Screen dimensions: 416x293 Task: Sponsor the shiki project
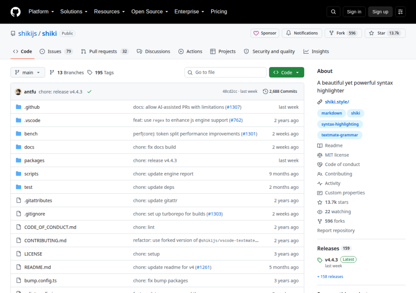(265, 33)
